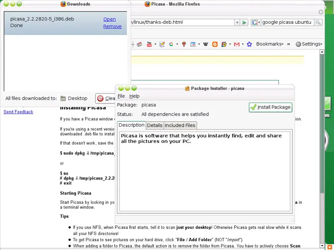Click the blue bookmark star icon
Screen dimensions: 334x250
[249, 44]
